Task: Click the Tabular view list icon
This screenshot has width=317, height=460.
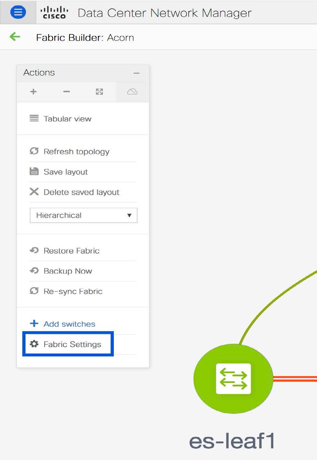Action: point(34,118)
